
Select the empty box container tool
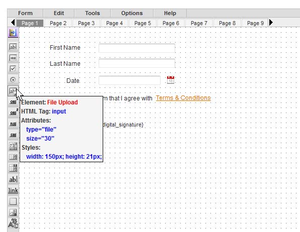[13, 201]
